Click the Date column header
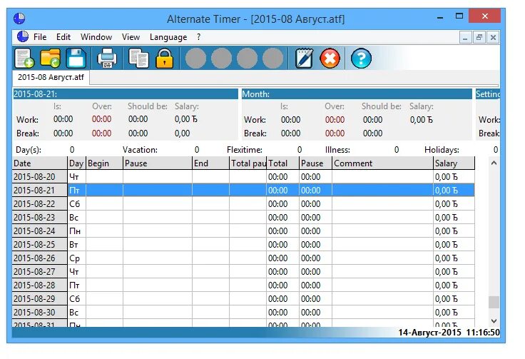The image size is (525, 359). click(x=39, y=163)
